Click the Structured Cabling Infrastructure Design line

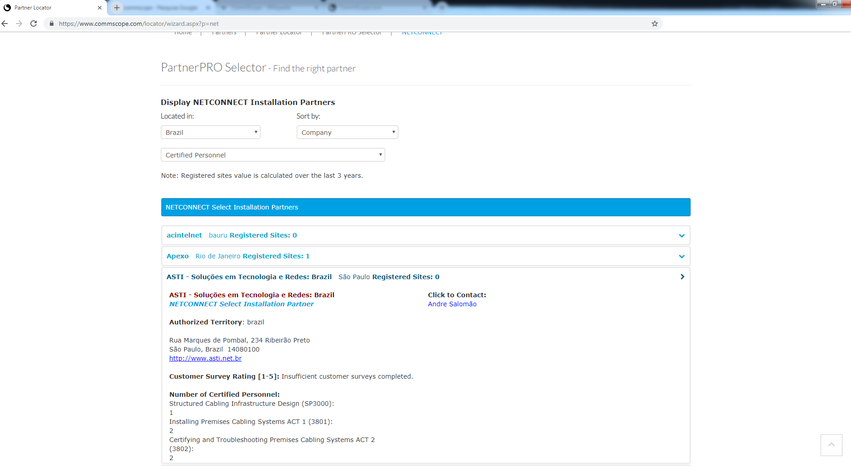point(251,404)
